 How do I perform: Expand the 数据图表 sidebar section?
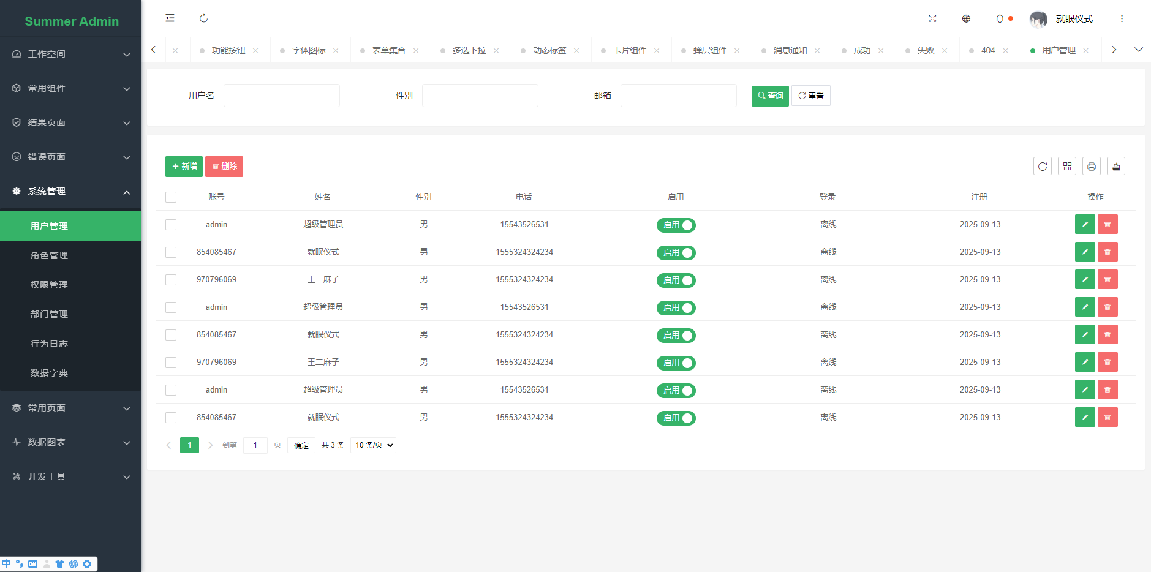click(x=70, y=442)
